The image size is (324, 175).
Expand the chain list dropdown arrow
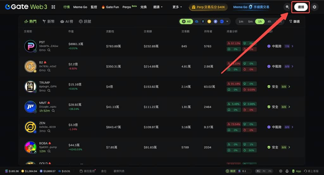pyautogui.click(x=227, y=21)
